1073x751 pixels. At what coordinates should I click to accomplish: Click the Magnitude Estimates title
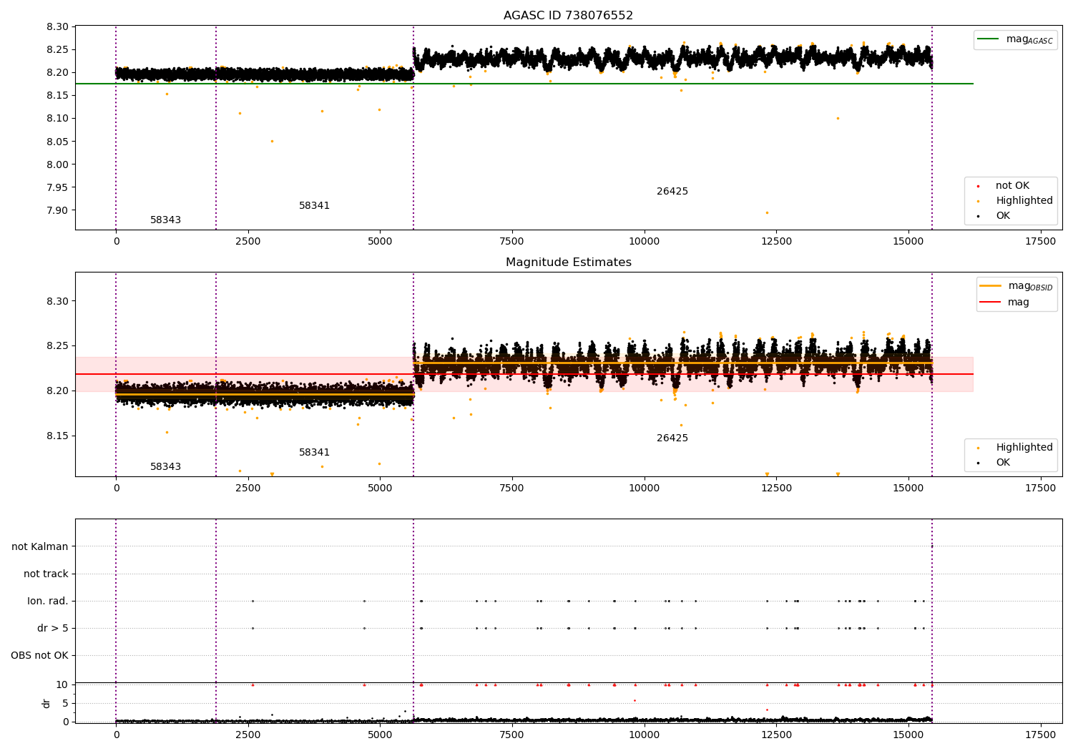[568, 262]
